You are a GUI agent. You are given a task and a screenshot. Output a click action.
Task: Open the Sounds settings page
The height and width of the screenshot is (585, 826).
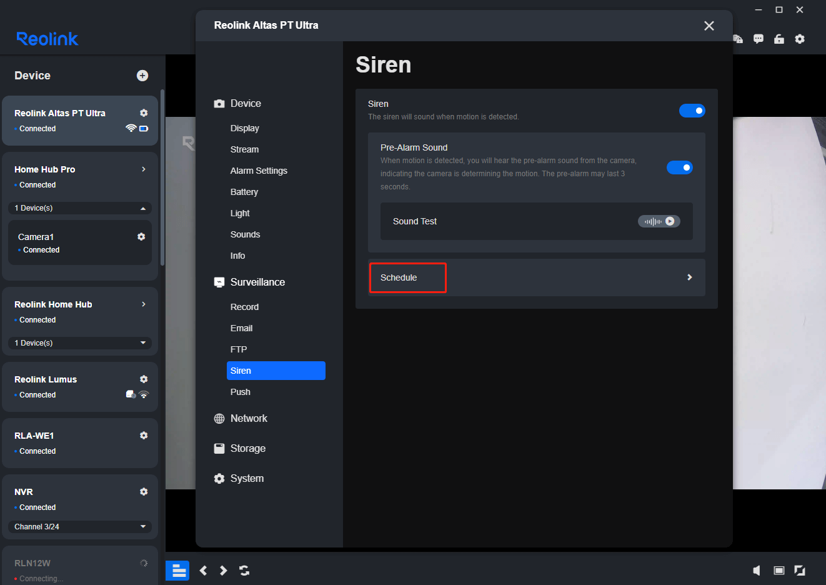tap(245, 234)
